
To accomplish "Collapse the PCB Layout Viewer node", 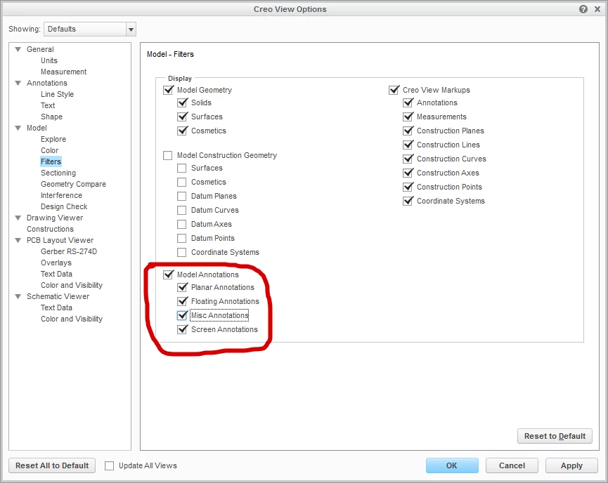I will pos(18,240).
